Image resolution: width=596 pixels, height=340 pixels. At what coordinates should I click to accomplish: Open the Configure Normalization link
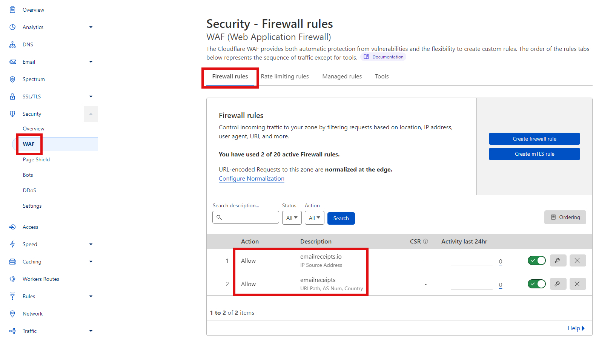251,178
